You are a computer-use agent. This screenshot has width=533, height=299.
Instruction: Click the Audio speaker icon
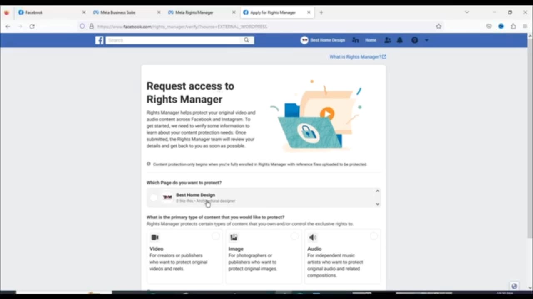tap(313, 238)
